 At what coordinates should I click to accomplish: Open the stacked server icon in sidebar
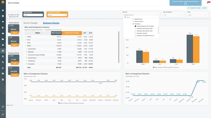pos(3,57)
